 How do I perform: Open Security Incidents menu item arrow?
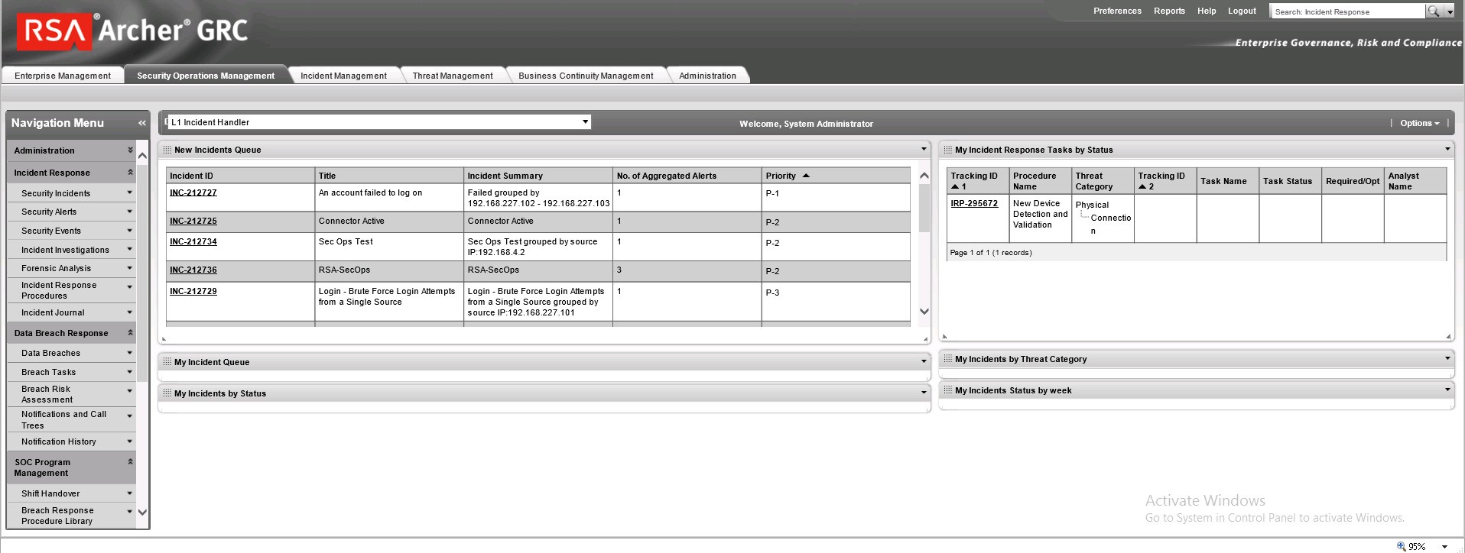129,192
